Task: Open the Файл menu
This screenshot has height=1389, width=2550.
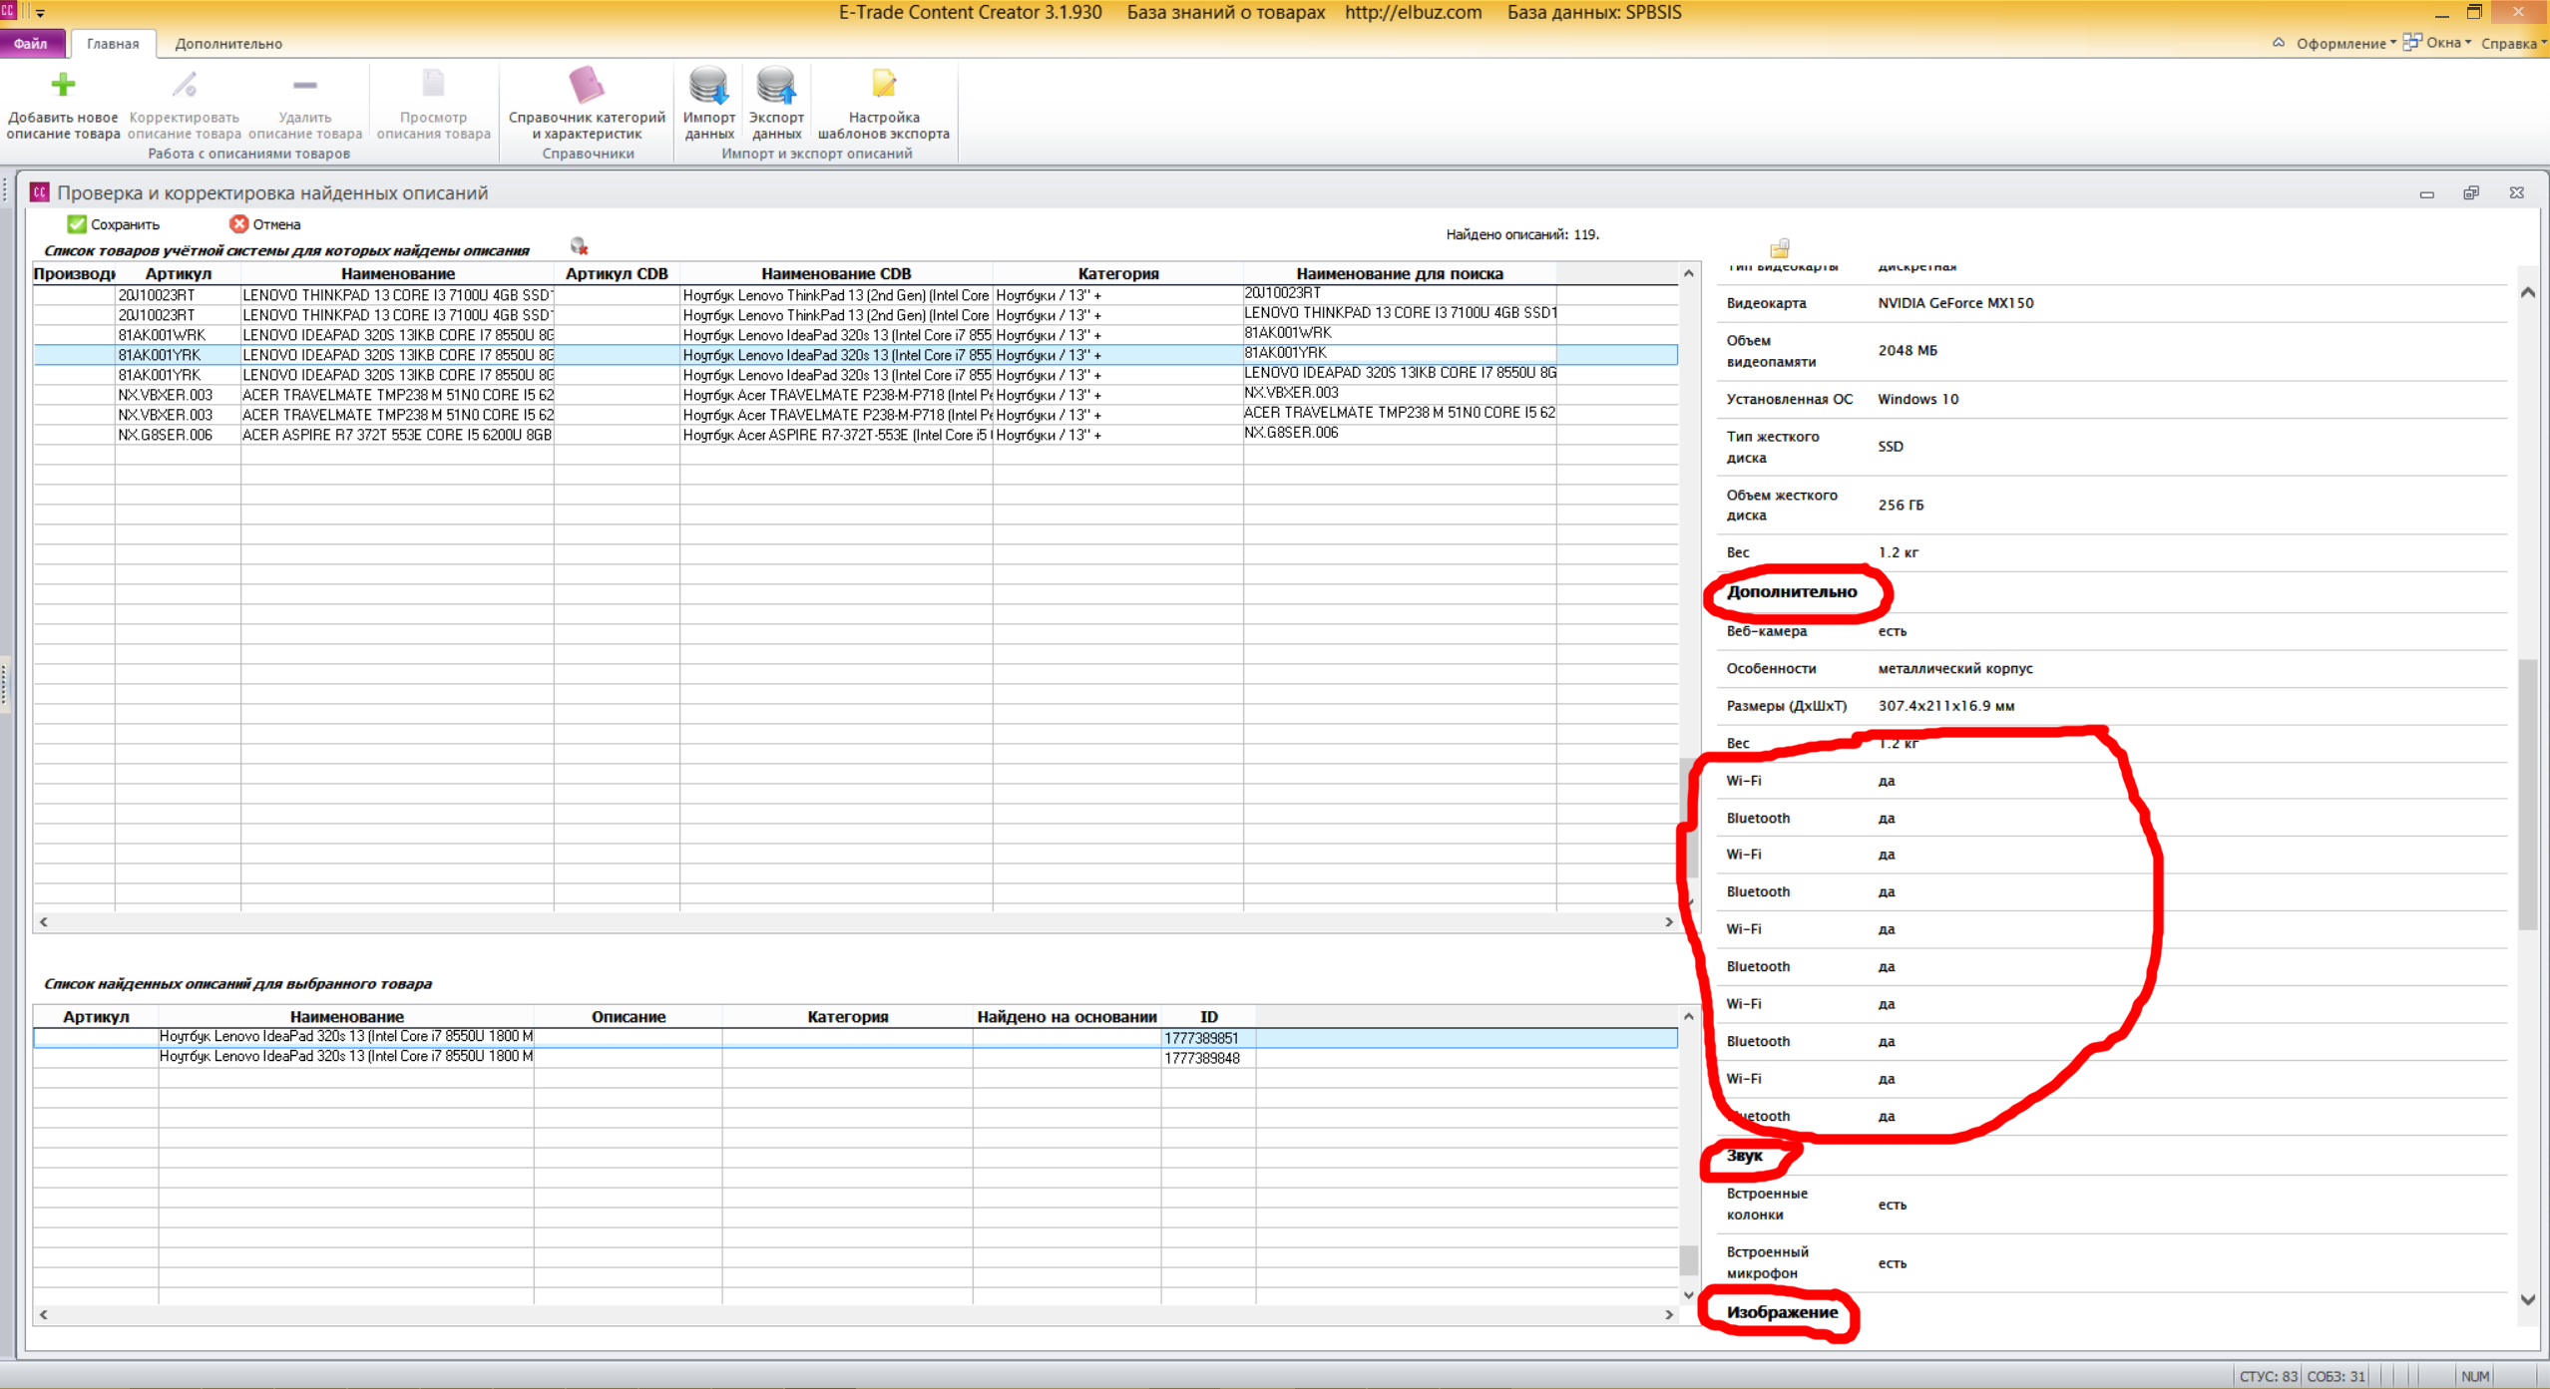Action: pyautogui.click(x=31, y=43)
